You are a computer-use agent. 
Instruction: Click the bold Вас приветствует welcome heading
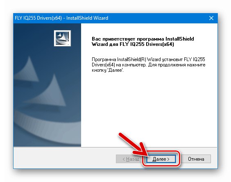tap(143, 41)
